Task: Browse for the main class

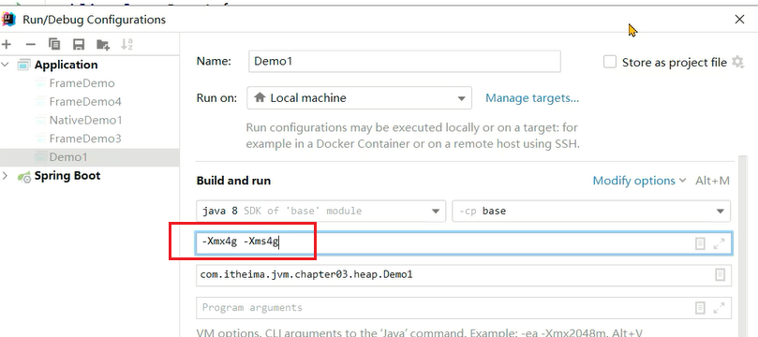Action: click(x=720, y=275)
